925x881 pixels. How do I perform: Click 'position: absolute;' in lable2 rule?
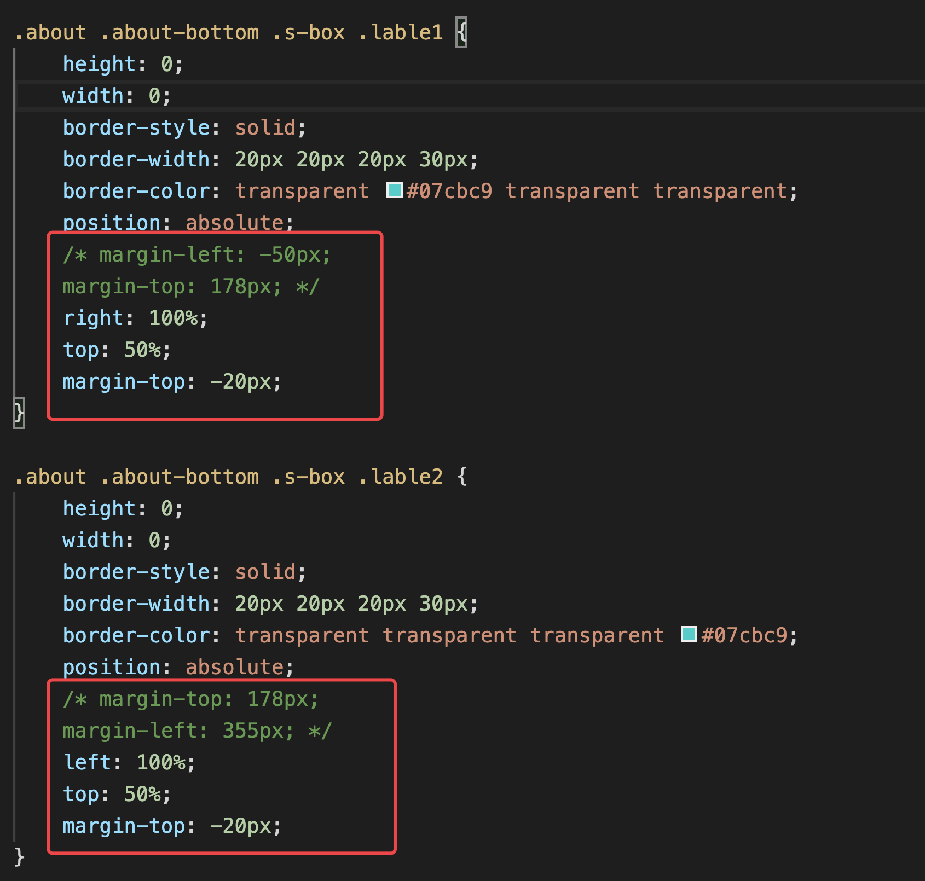[x=178, y=667]
